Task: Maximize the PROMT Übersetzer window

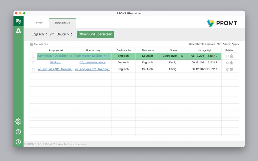Action: click(x=24, y=13)
